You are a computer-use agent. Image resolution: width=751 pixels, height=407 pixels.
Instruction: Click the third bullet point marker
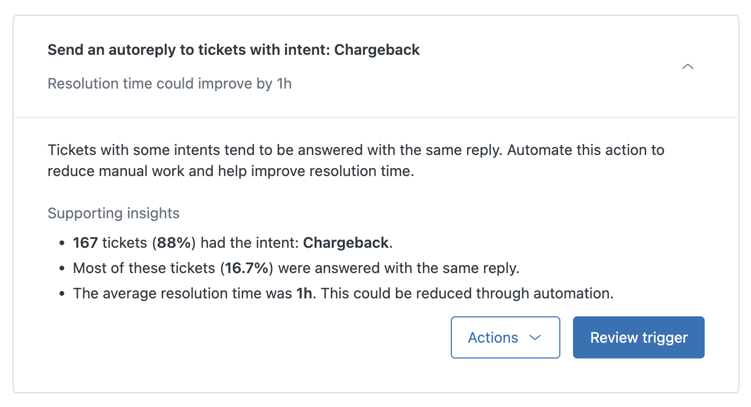[62, 294]
